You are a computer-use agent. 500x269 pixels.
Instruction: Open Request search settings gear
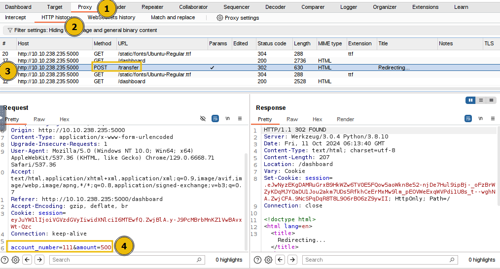[x=15, y=260]
